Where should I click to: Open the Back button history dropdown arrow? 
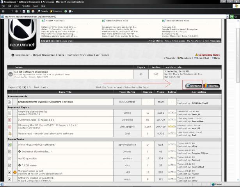click(12, 11)
